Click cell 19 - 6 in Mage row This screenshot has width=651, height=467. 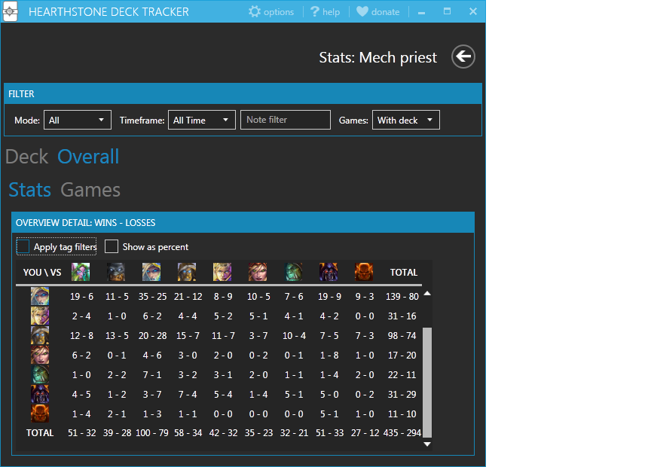(x=81, y=296)
